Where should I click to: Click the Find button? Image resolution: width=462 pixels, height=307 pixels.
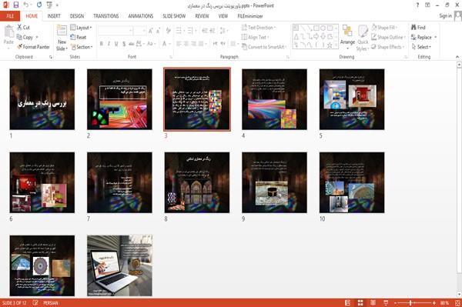click(x=418, y=28)
